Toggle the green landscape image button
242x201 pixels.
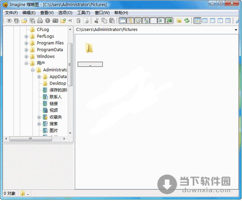click(169, 20)
